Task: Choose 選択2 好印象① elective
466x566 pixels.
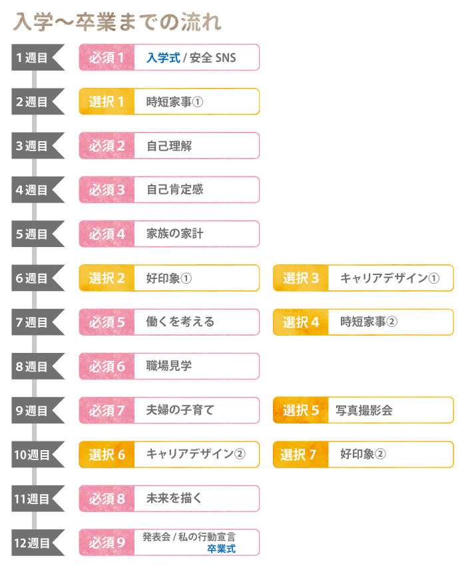Action: (x=169, y=278)
